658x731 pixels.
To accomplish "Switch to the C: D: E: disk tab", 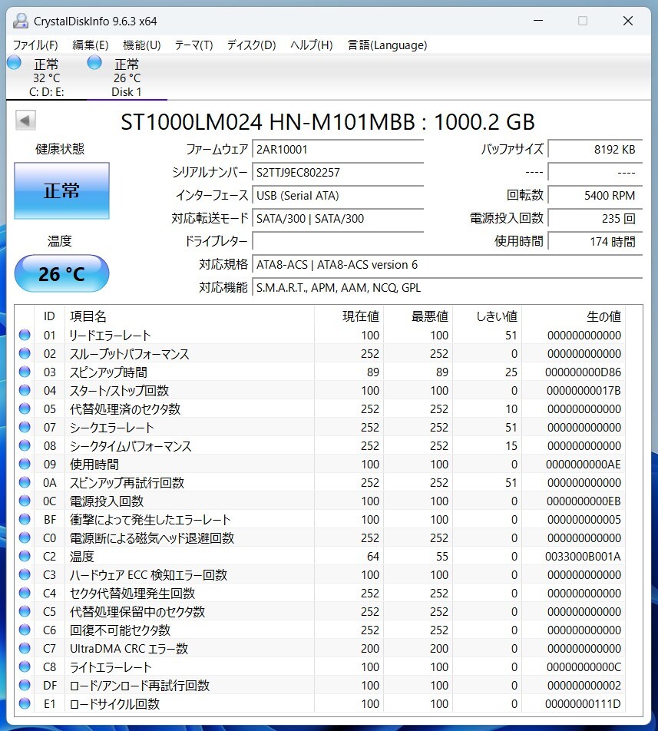I will (46, 78).
